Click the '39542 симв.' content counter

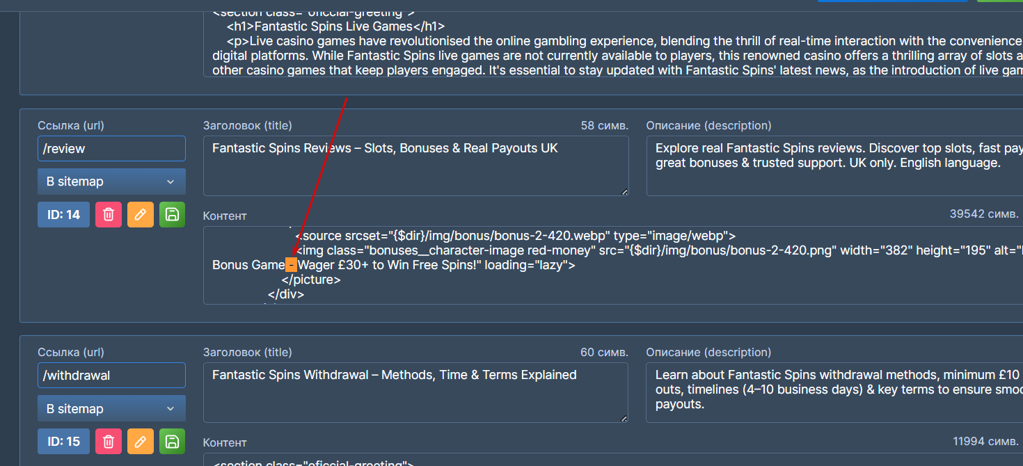click(x=985, y=214)
